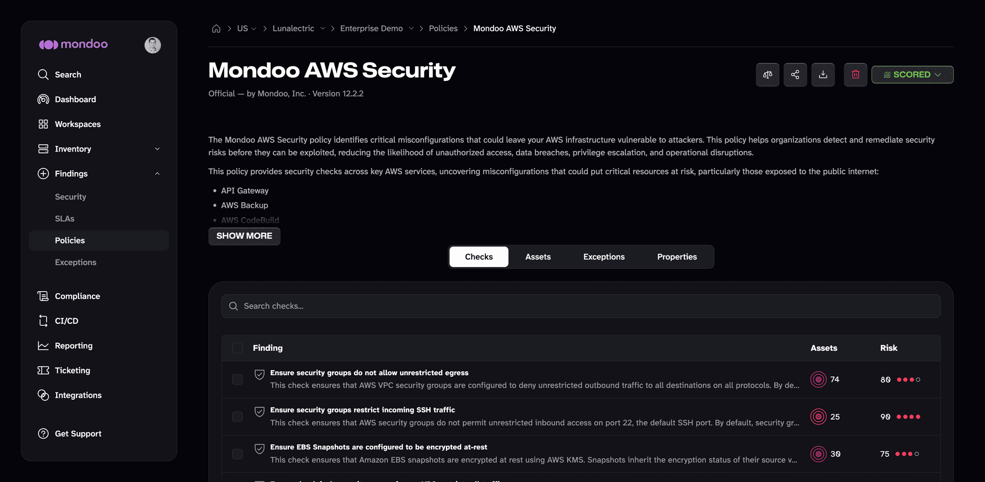Download the policy using download icon
The image size is (985, 482).
point(823,75)
